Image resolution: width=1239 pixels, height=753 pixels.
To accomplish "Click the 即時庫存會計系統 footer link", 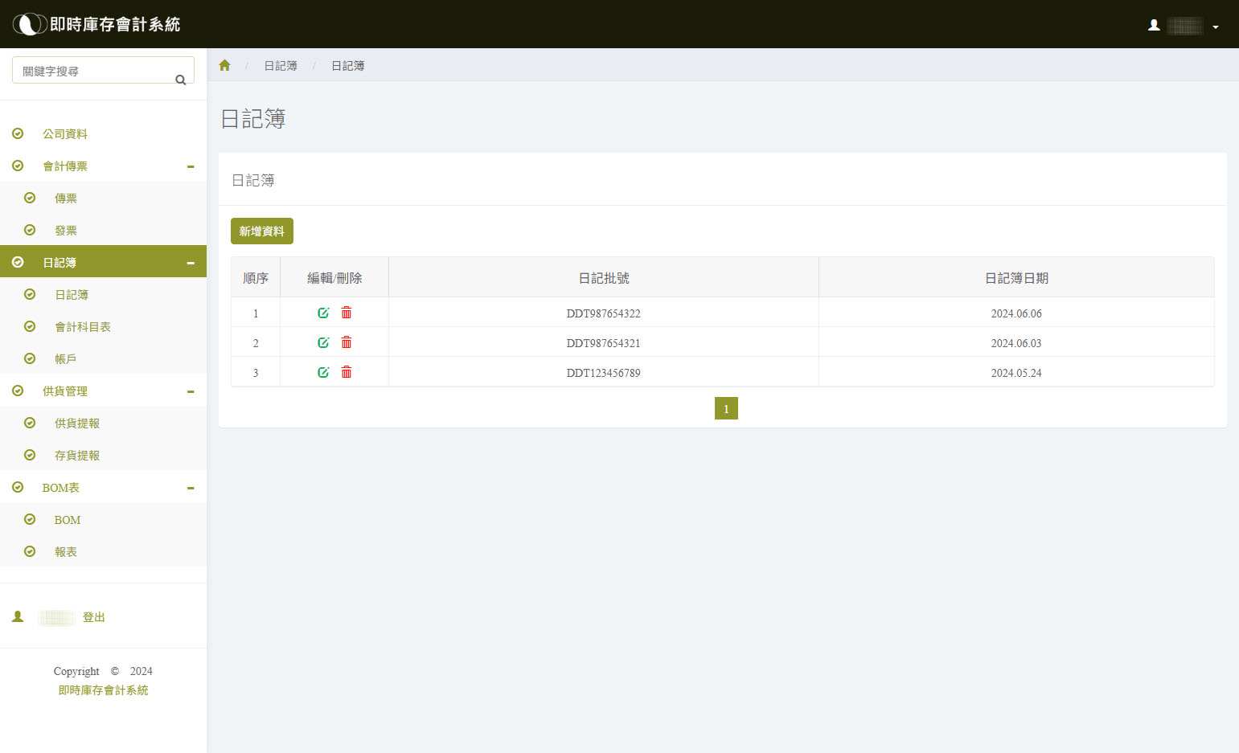I will [103, 690].
